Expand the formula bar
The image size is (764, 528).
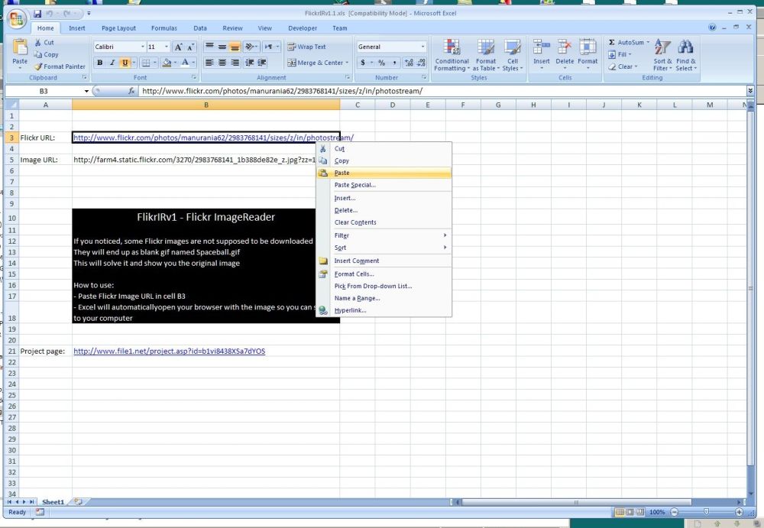(750, 91)
